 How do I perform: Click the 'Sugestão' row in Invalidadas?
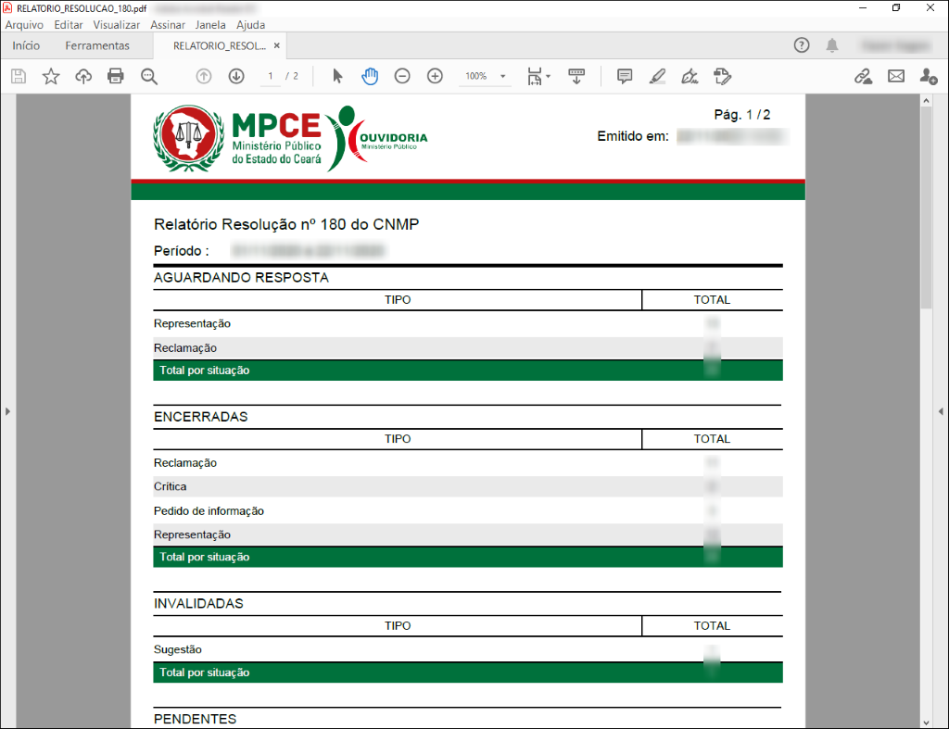[468, 649]
